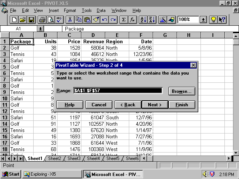
Task: Select the Format Painter brush icon
Action: click(96, 20)
